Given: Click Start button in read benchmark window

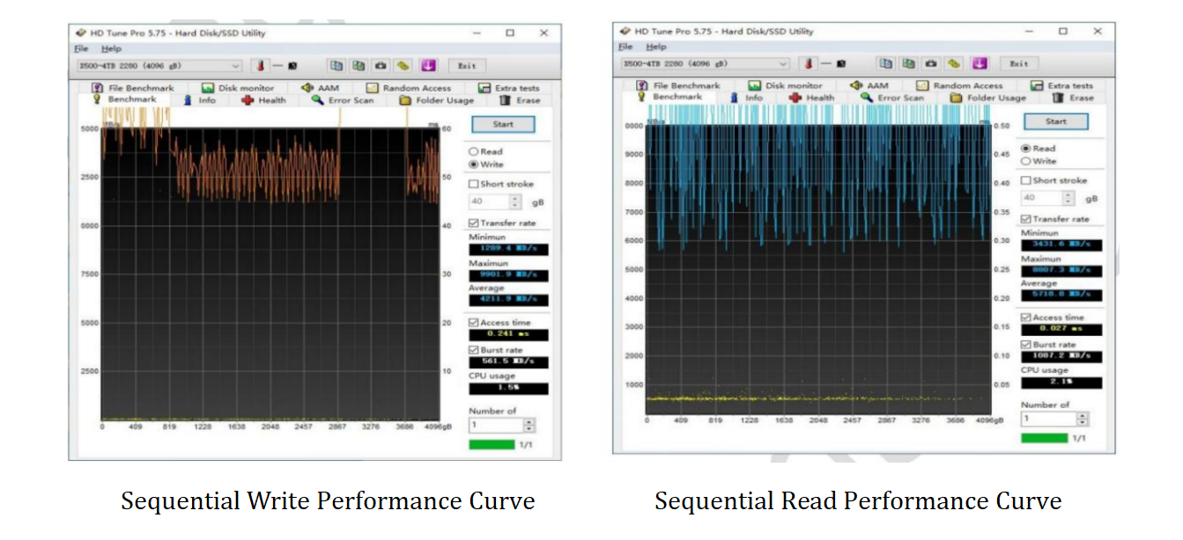Looking at the screenshot, I should [1055, 121].
